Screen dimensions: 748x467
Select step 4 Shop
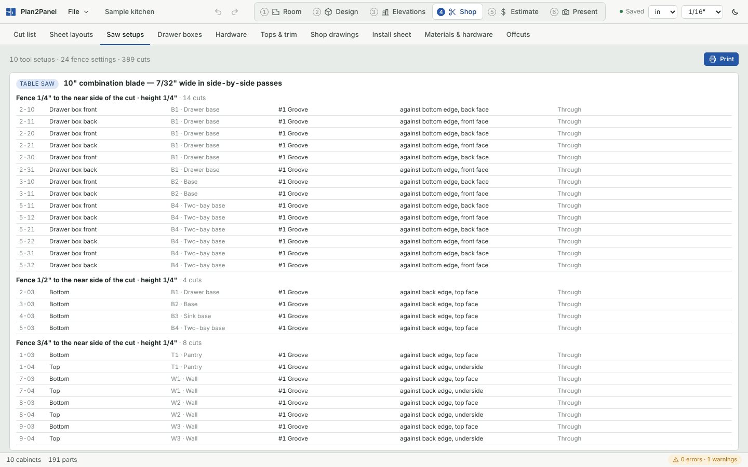[457, 11]
